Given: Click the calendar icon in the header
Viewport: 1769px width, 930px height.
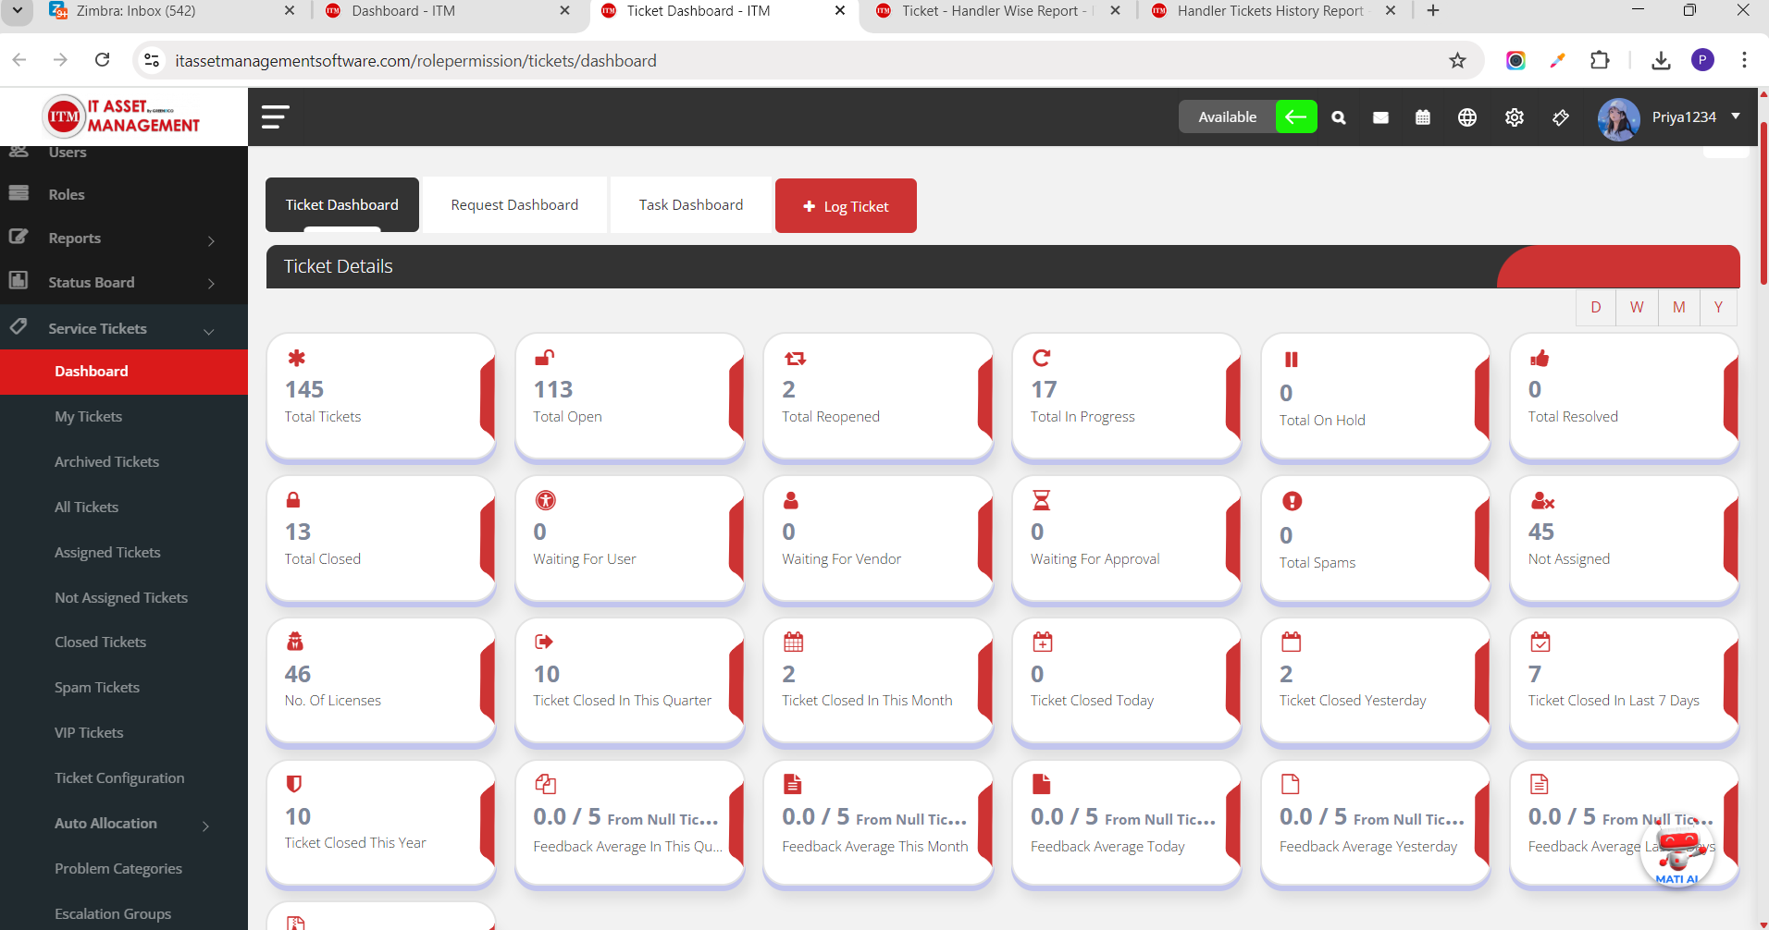Looking at the screenshot, I should (1423, 117).
